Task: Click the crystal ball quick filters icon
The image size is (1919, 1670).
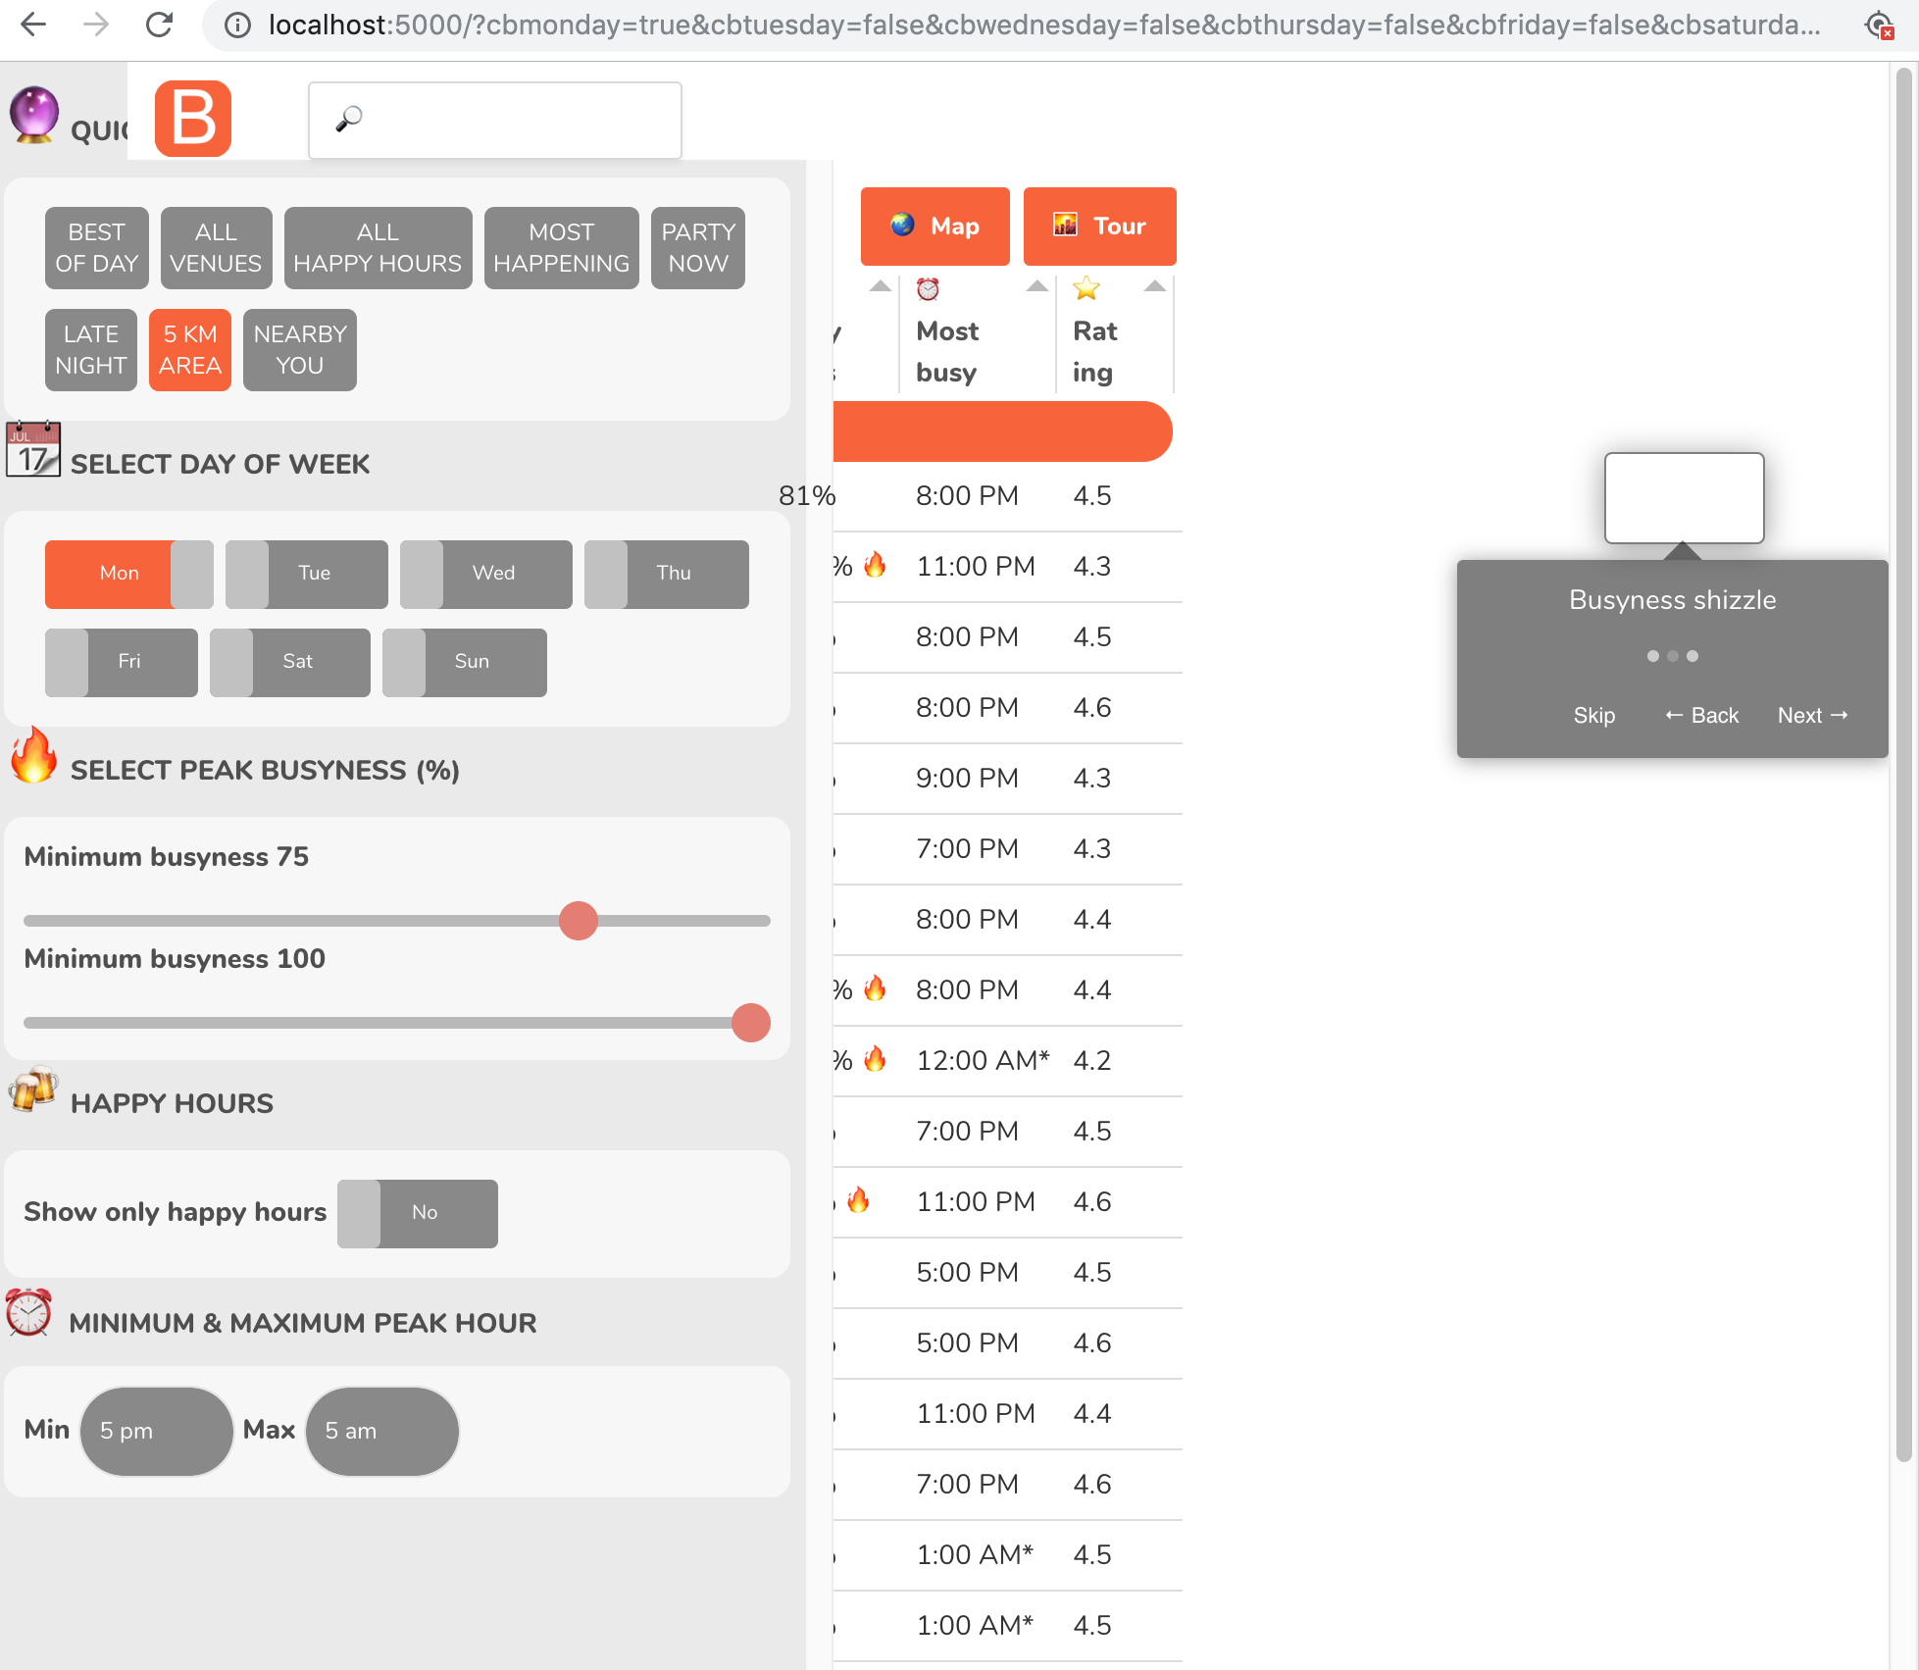Action: (33, 115)
